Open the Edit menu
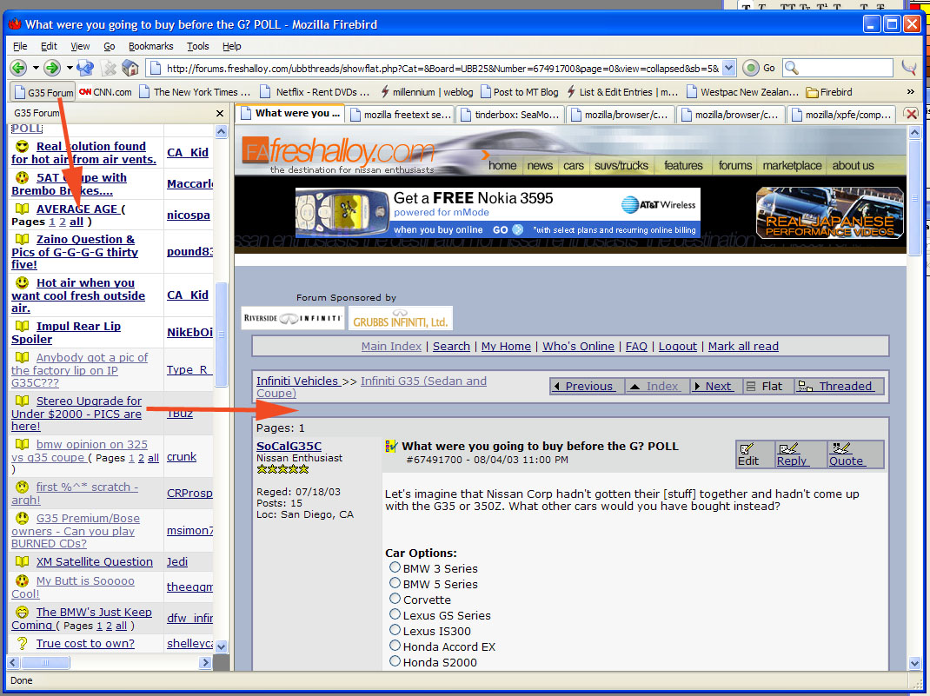 pyautogui.click(x=49, y=46)
